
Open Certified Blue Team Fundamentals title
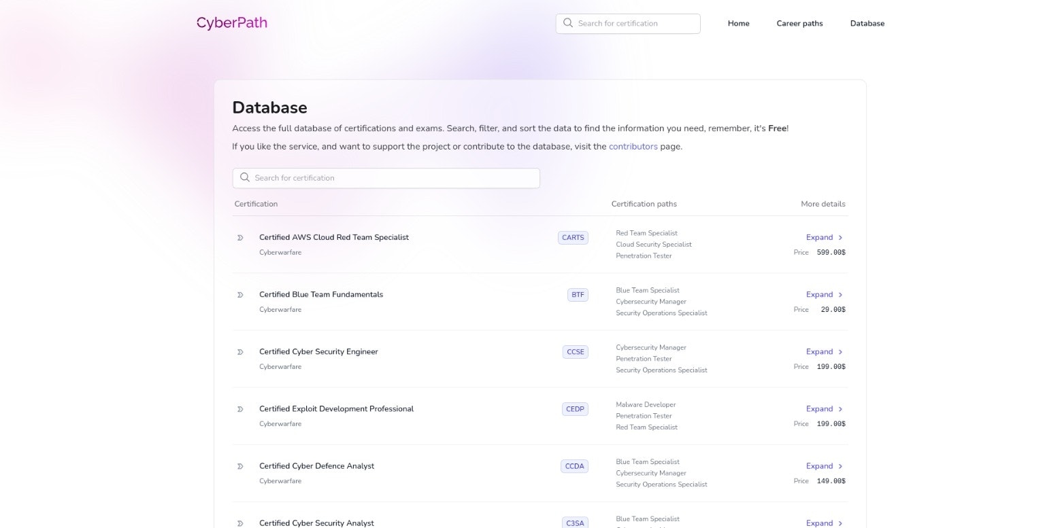point(321,295)
